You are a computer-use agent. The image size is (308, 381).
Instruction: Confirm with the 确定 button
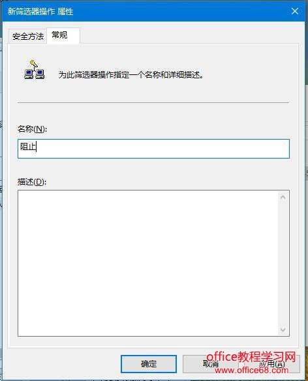click(x=149, y=364)
